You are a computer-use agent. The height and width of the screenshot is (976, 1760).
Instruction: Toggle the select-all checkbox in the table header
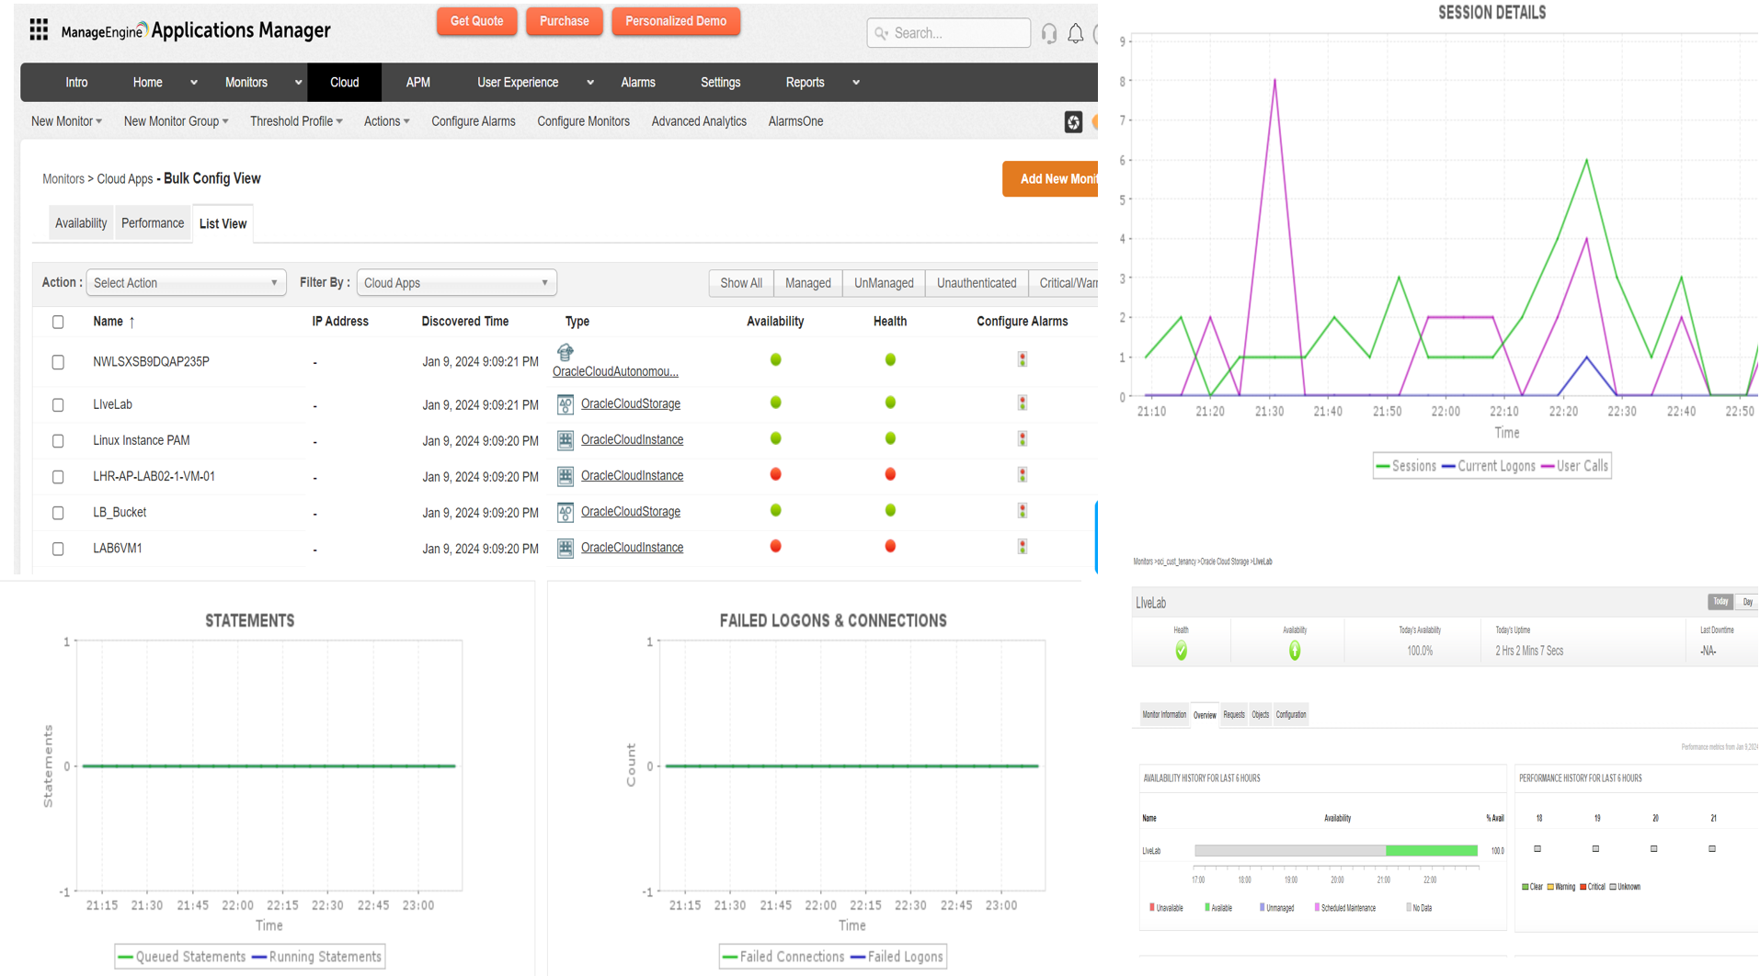58,322
